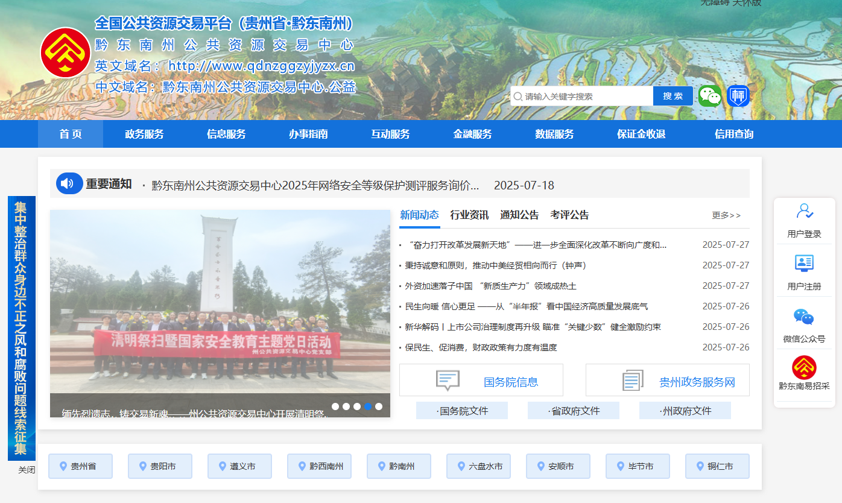Image resolution: width=842 pixels, height=503 pixels.
Task: Open the 州政府文件 button
Action: click(685, 410)
